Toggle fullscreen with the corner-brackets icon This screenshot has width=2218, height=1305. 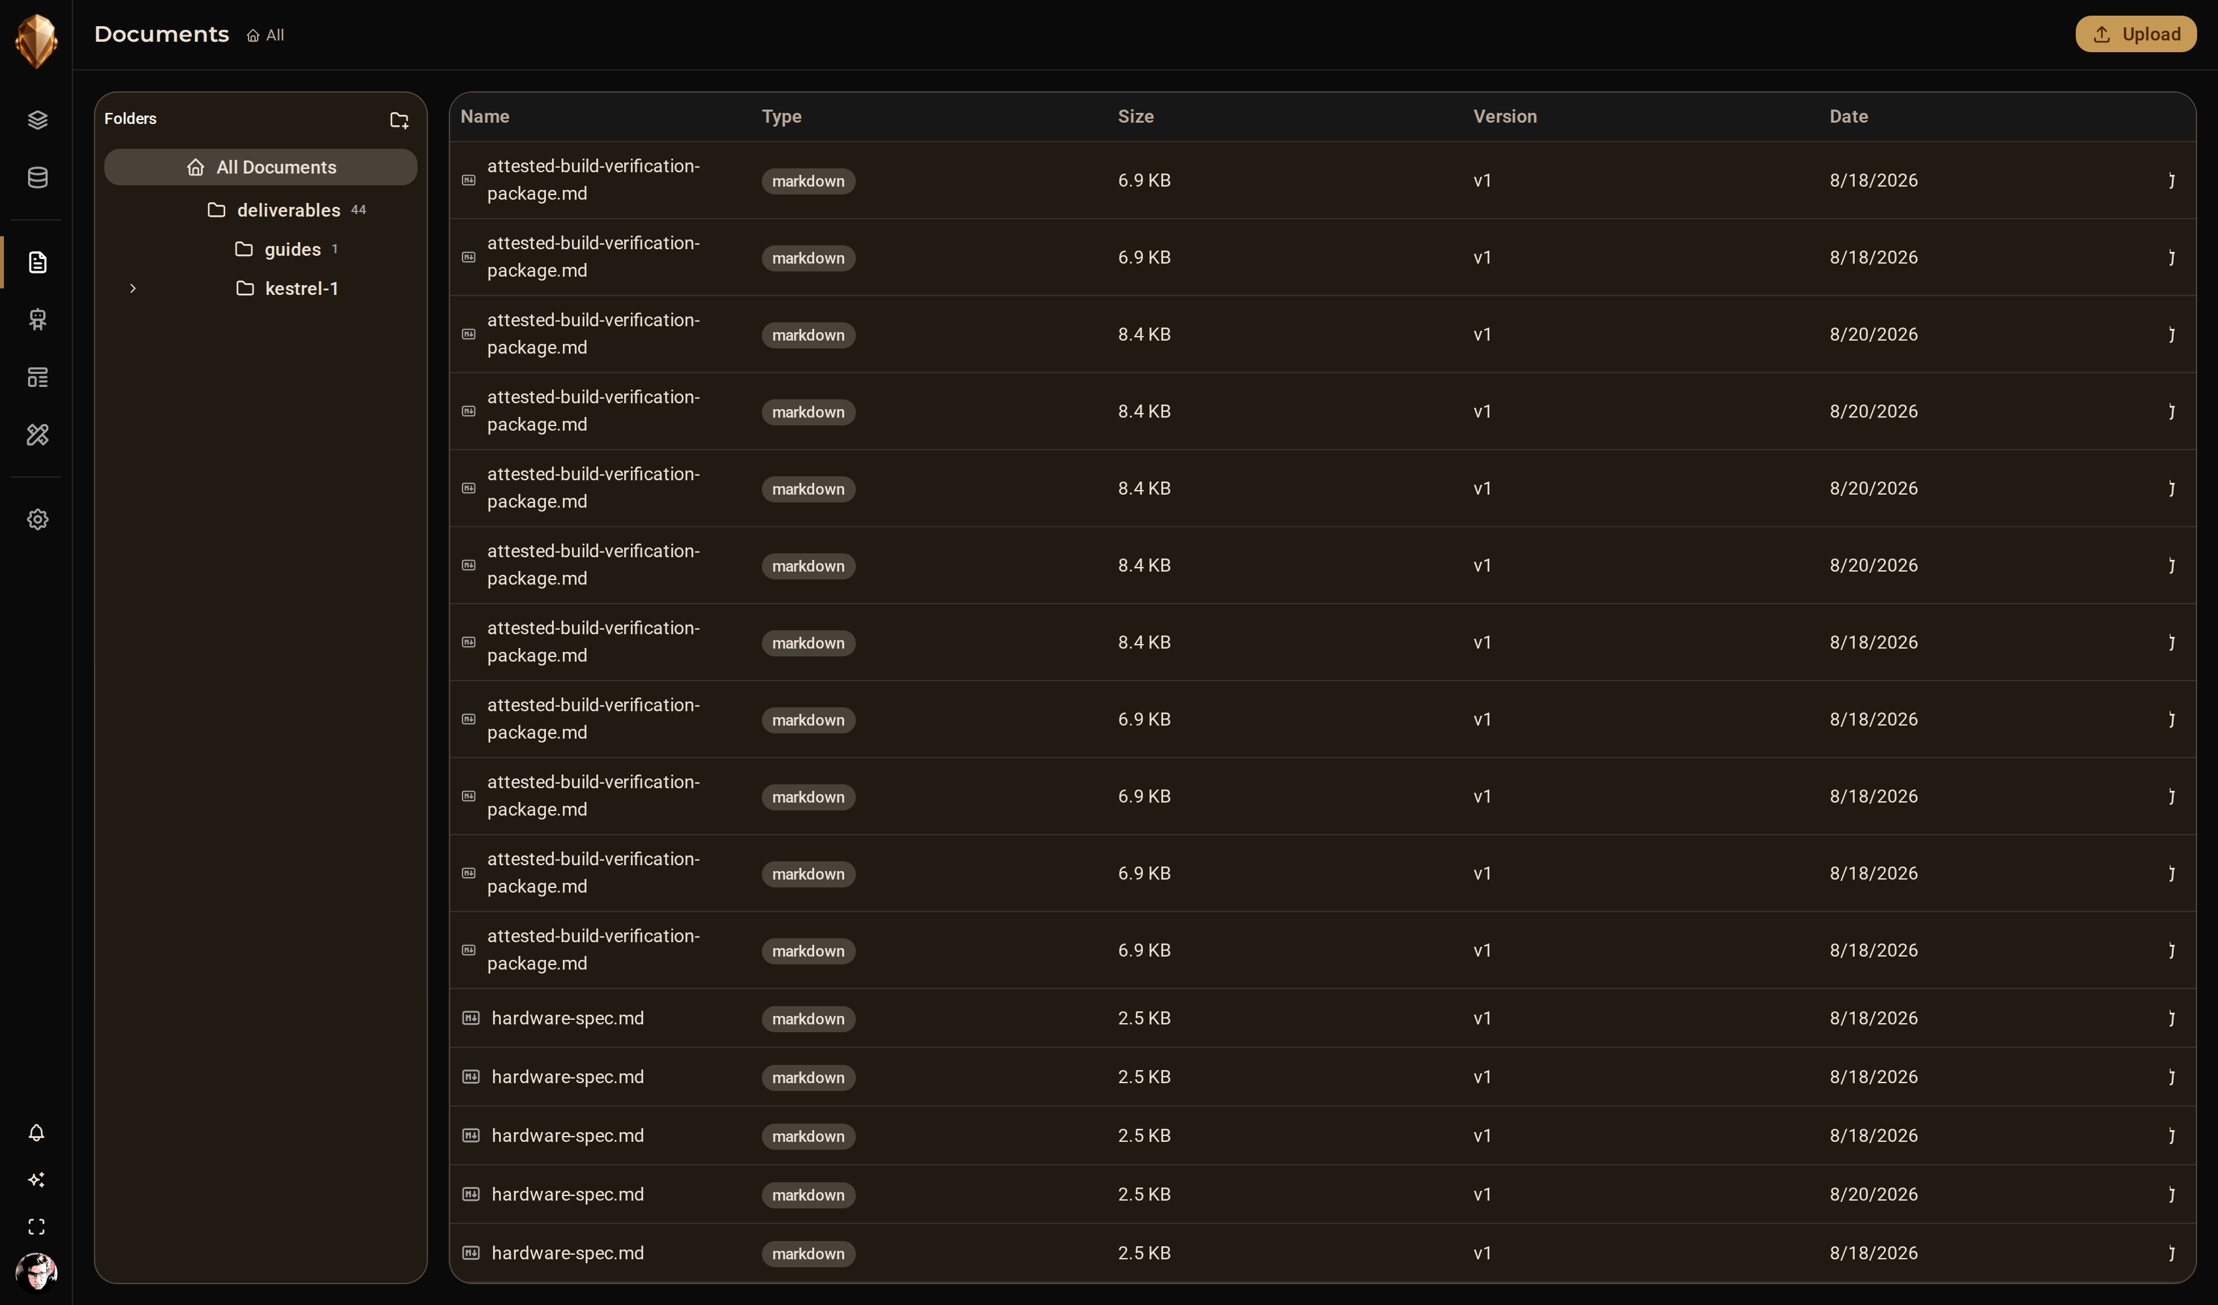pyautogui.click(x=36, y=1227)
